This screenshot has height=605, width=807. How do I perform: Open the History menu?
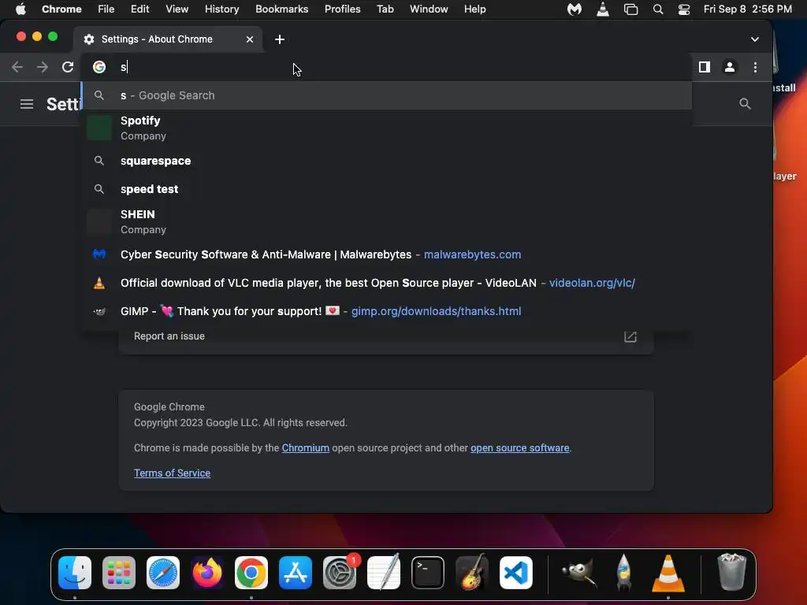click(221, 9)
